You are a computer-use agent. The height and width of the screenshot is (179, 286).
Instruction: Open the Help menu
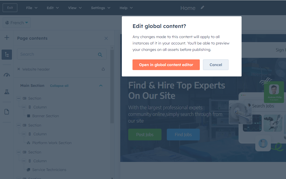point(126,8)
